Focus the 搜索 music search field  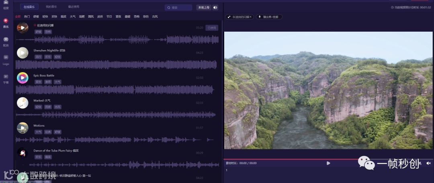(178, 8)
